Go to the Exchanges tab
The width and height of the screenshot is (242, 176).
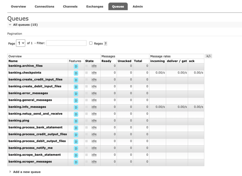point(95,6)
